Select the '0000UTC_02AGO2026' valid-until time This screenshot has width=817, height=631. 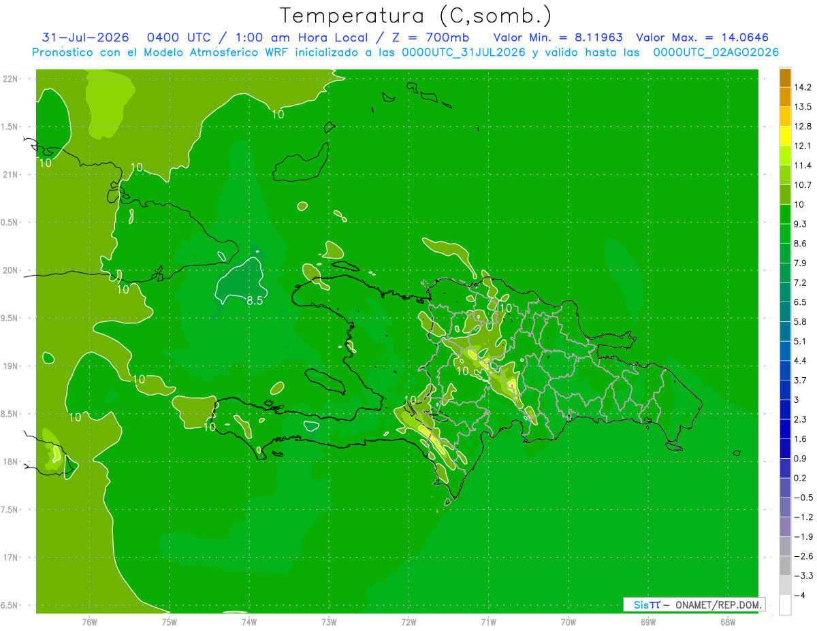coord(716,52)
